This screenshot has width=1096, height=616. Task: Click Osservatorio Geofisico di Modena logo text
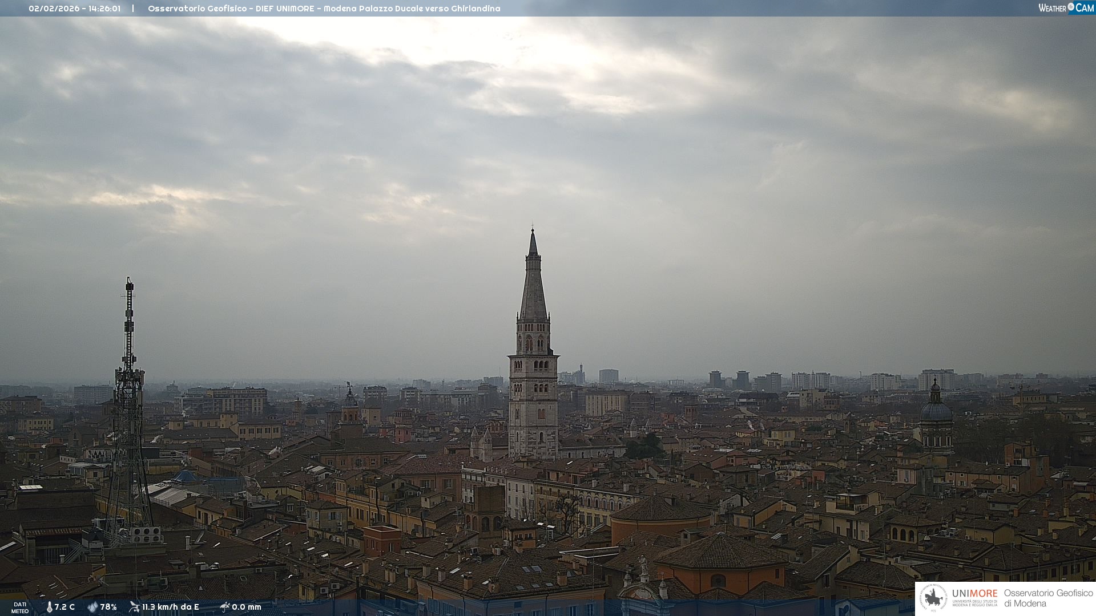click(x=1048, y=598)
